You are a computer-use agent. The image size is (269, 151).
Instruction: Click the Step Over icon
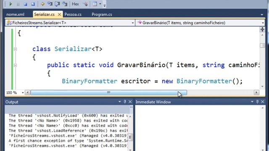(57, 4)
